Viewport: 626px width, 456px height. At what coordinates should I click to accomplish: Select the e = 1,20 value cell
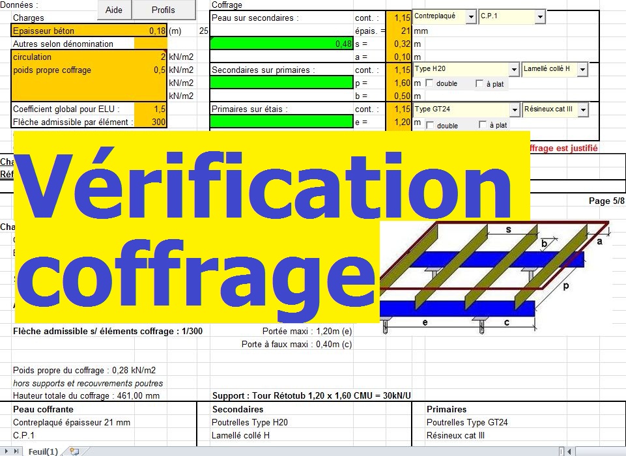coord(399,122)
